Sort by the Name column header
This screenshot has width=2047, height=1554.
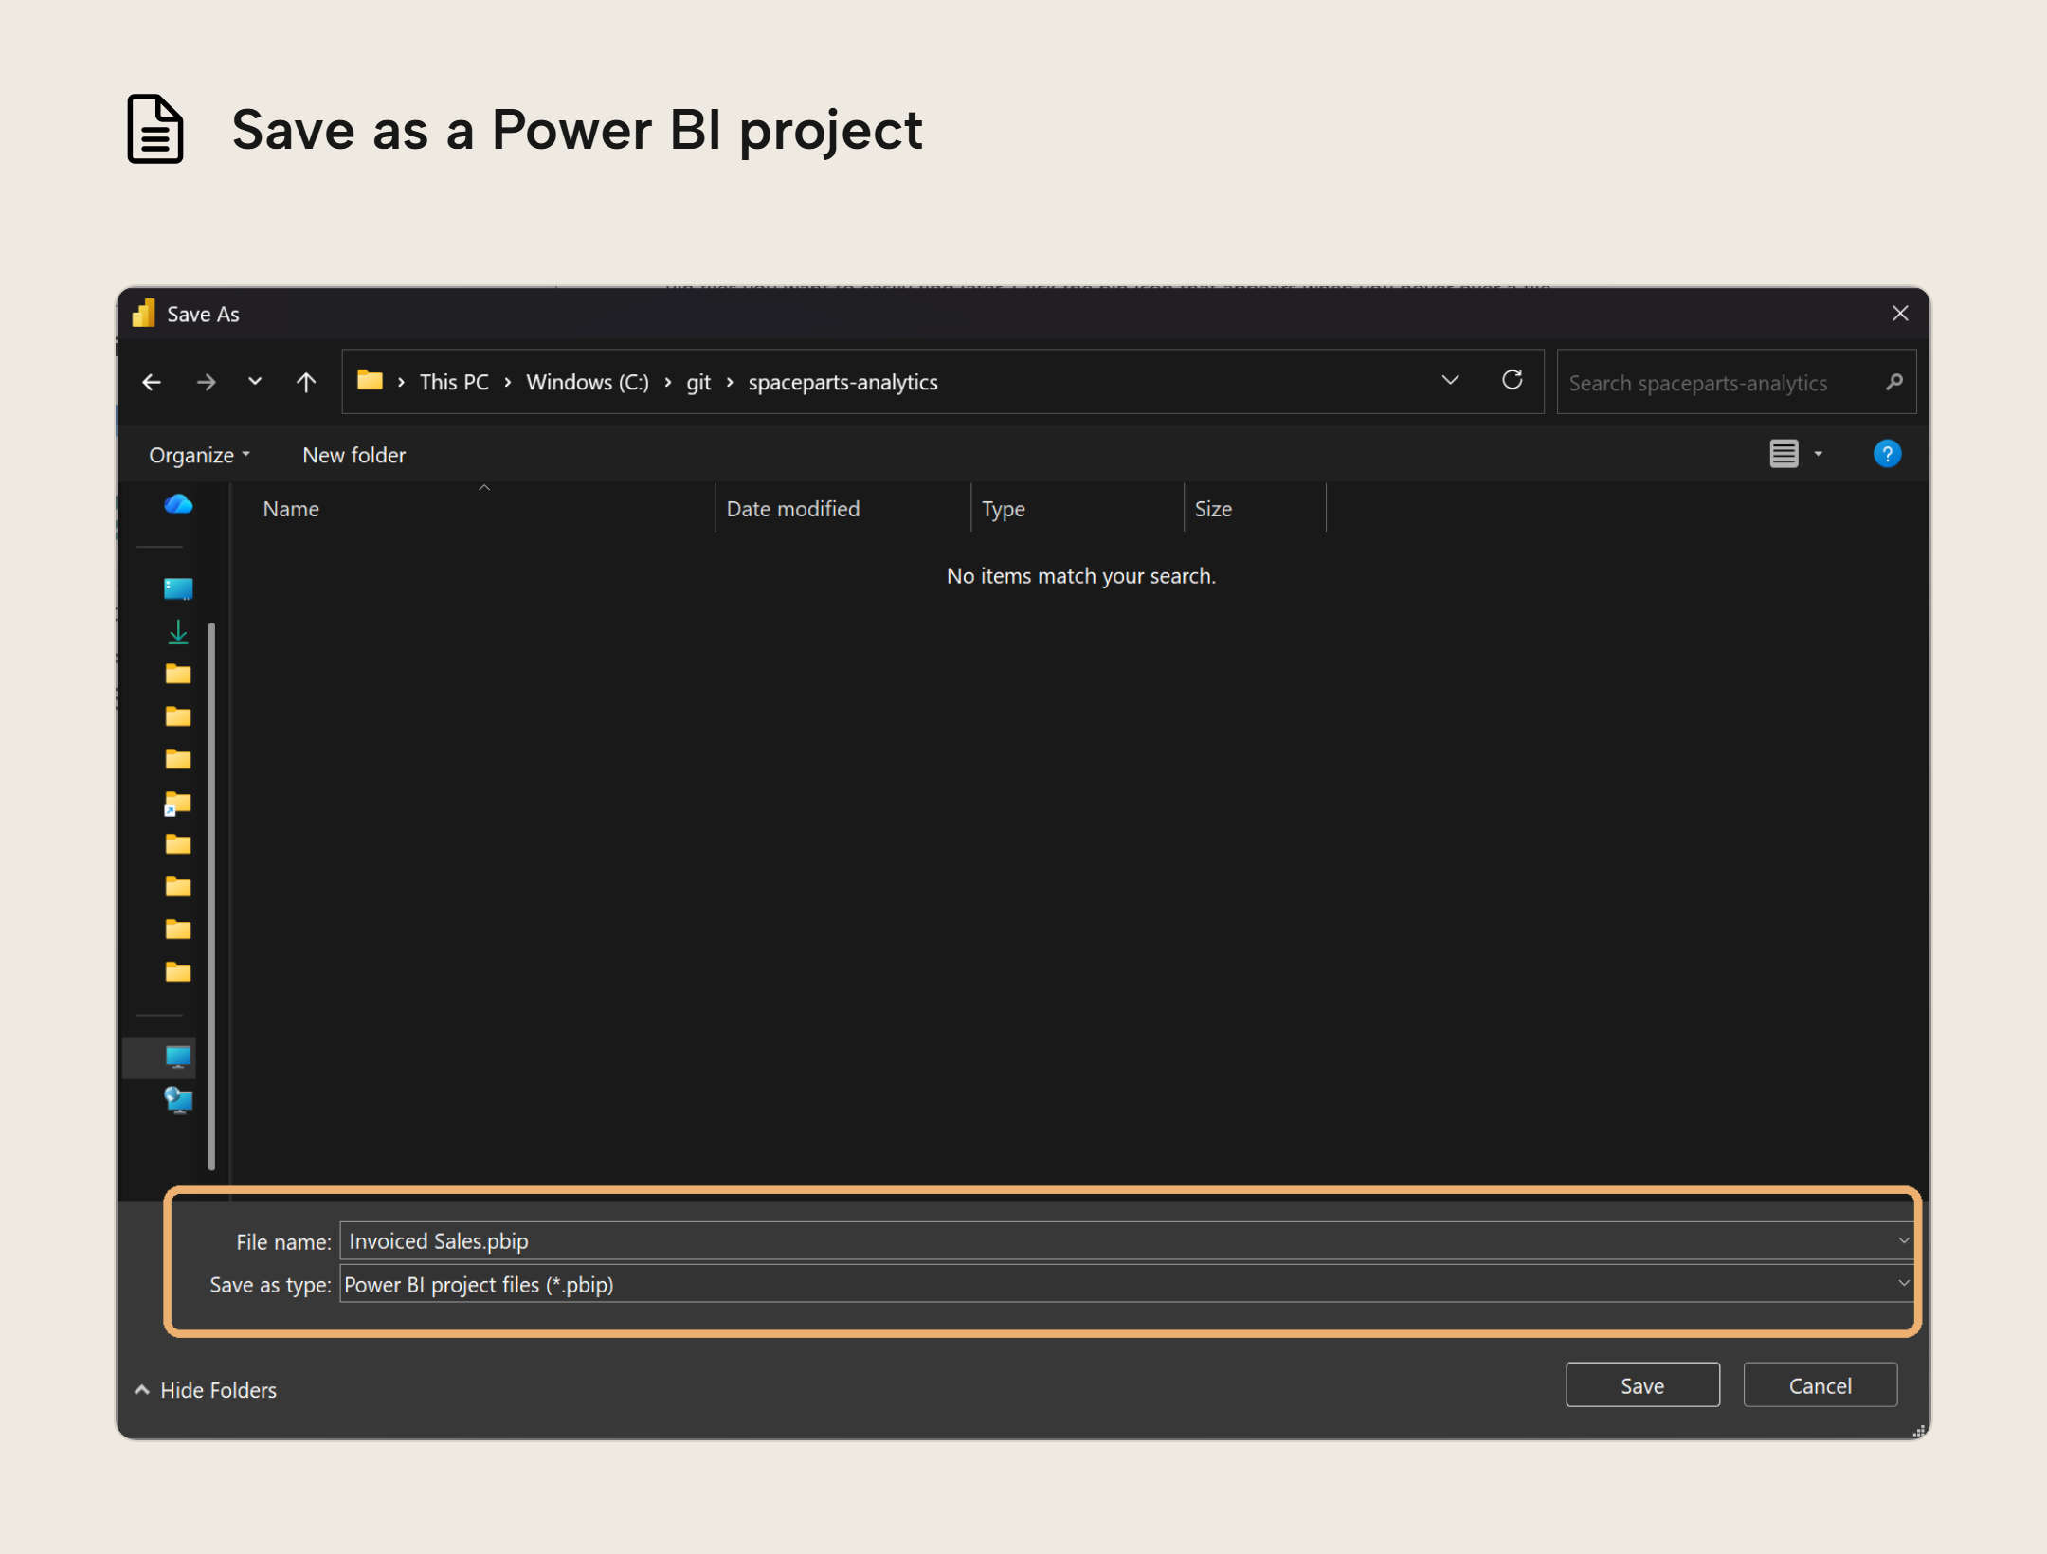(x=483, y=508)
